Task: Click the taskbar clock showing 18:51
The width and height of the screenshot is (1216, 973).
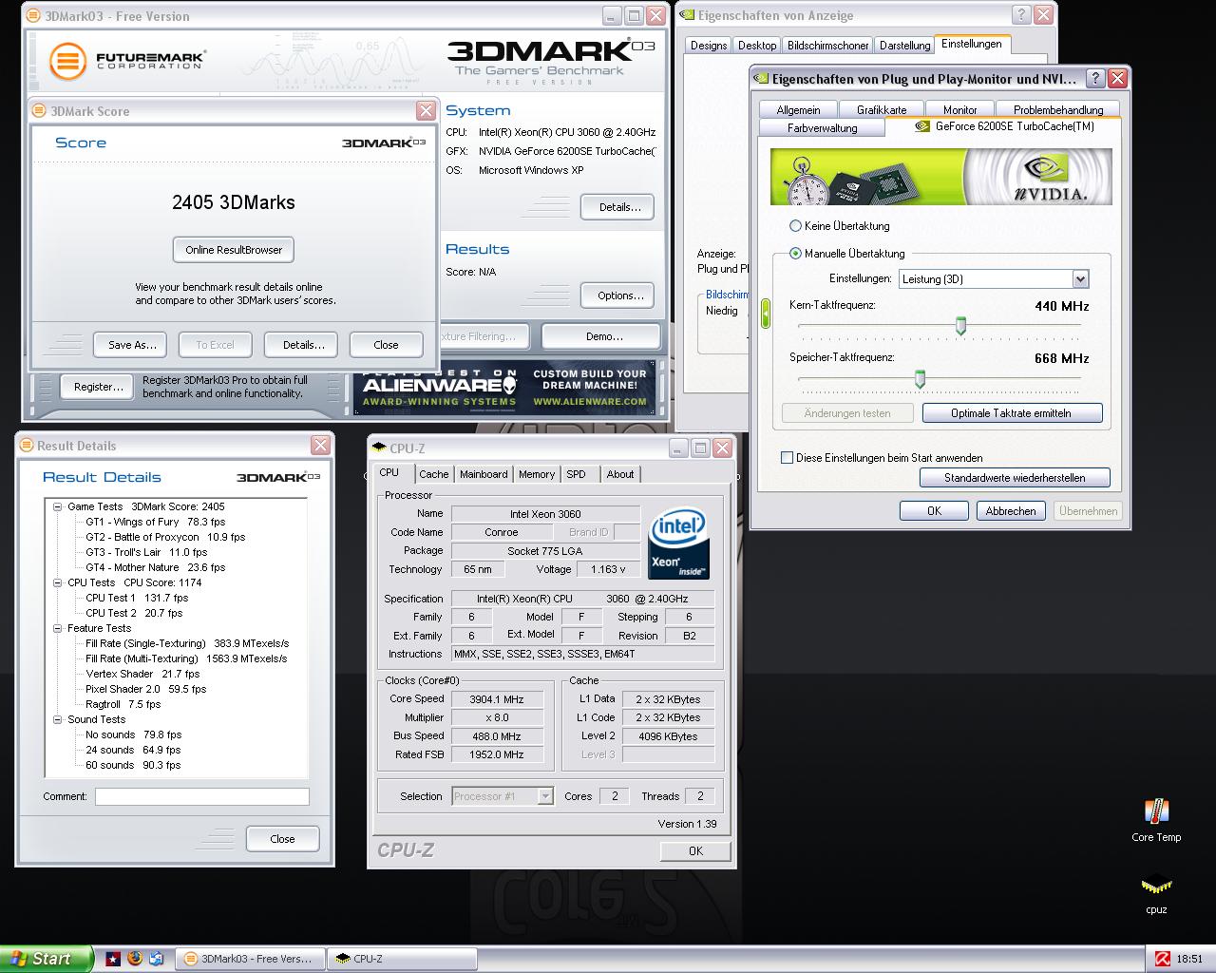Action: (1189, 959)
